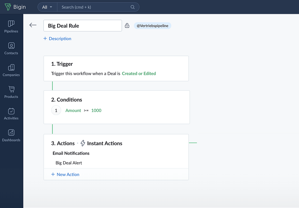Add a Description to the rule
Image resolution: width=299 pixels, height=208 pixels.
click(x=57, y=38)
